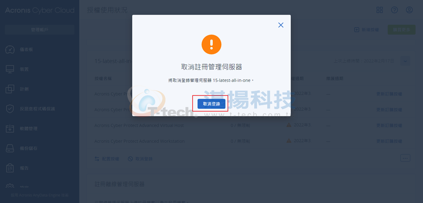Click 更新訂購授權 for the Workstation row
The height and width of the screenshot is (203, 423).
tap(389, 141)
